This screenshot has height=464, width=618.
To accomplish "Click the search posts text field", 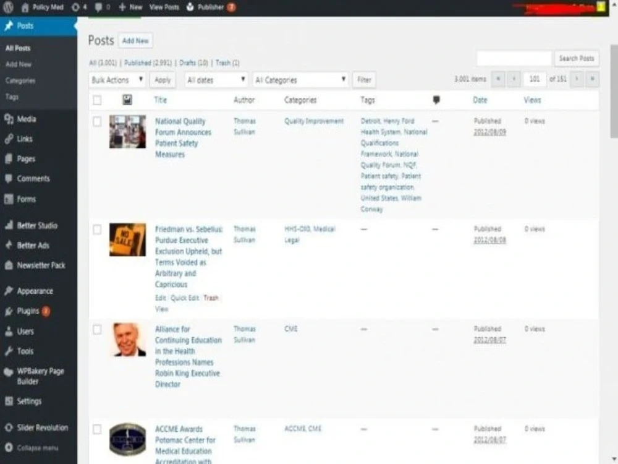I will [514, 58].
